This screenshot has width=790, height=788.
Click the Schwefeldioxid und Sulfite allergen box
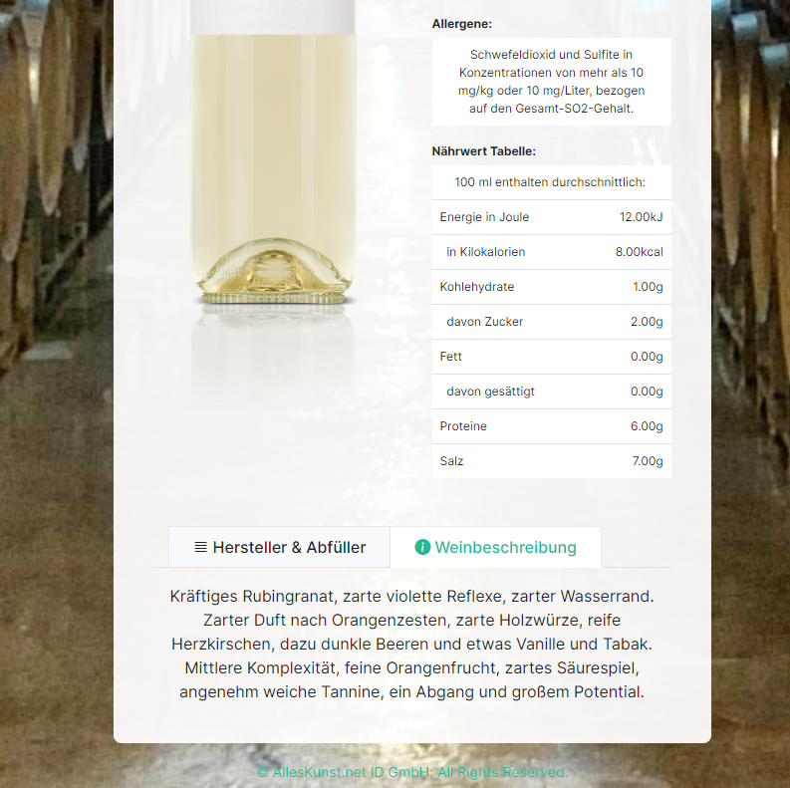coord(551,82)
